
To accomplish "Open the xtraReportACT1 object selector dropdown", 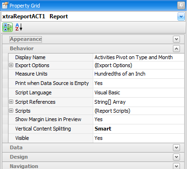I will click(181, 16).
